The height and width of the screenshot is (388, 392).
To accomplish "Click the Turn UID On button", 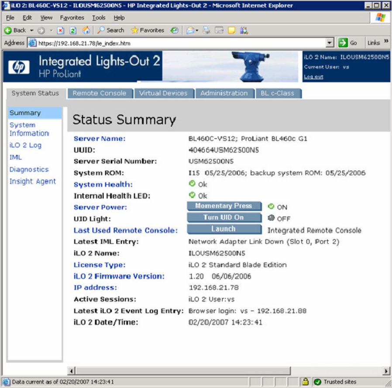I will (x=224, y=217).
